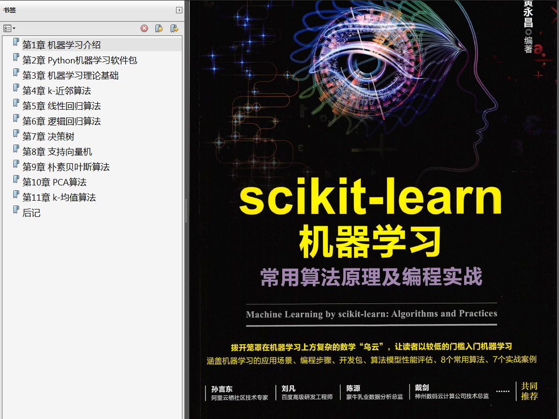Click the bookmark icon beside 后记
The image size is (559, 419).
(16, 210)
